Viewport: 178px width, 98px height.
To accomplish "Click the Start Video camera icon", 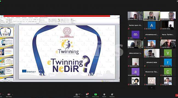I will point(9,94).
